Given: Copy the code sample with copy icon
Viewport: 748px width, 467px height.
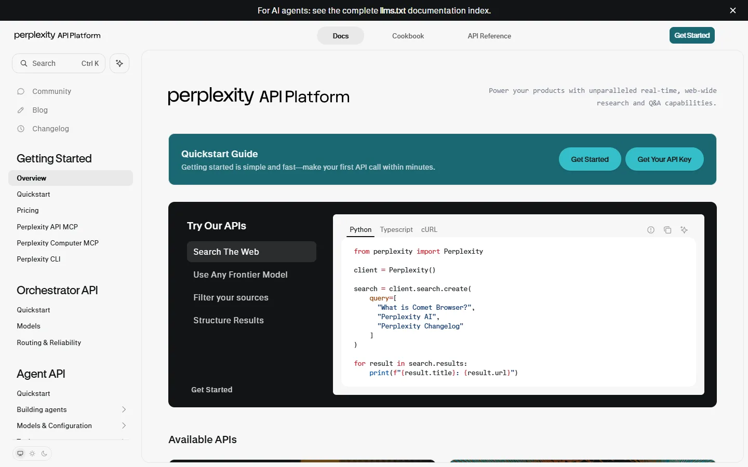Looking at the screenshot, I should pyautogui.click(x=667, y=230).
